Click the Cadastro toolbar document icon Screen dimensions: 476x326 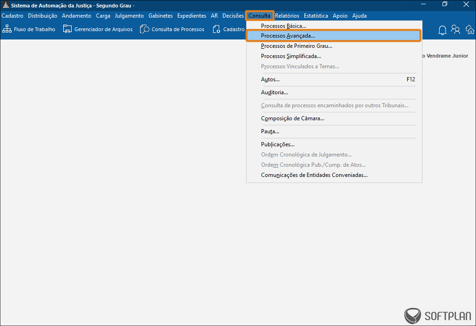[216, 29]
